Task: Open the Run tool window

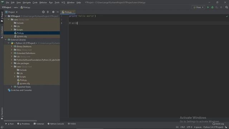Action: pyautogui.click(x=10, y=124)
